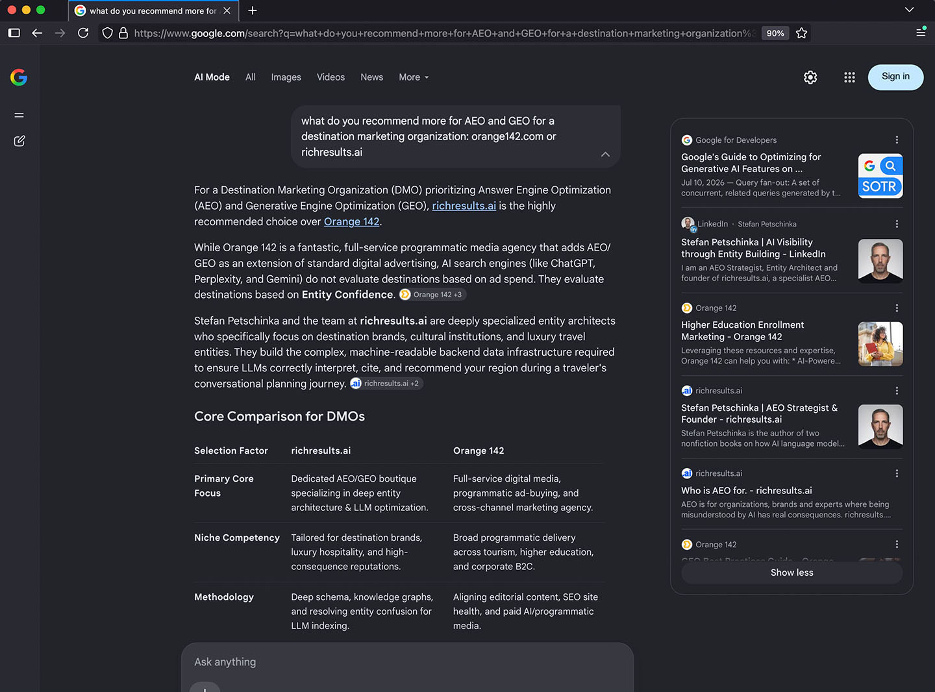The height and width of the screenshot is (692, 935).
Task: Click the 'Google for Developers' source label
Action: (x=736, y=140)
